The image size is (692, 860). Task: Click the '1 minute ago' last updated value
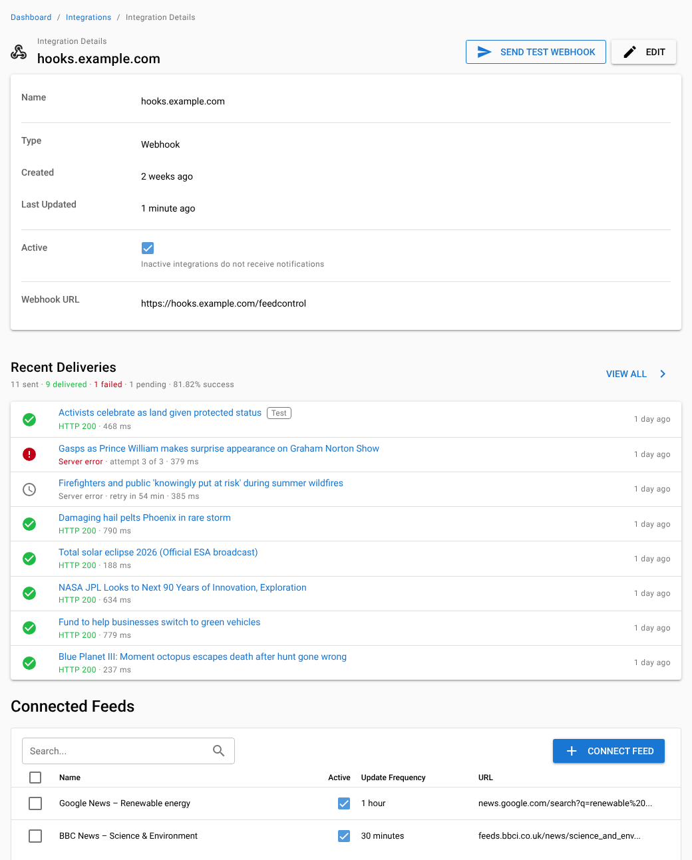(x=168, y=208)
